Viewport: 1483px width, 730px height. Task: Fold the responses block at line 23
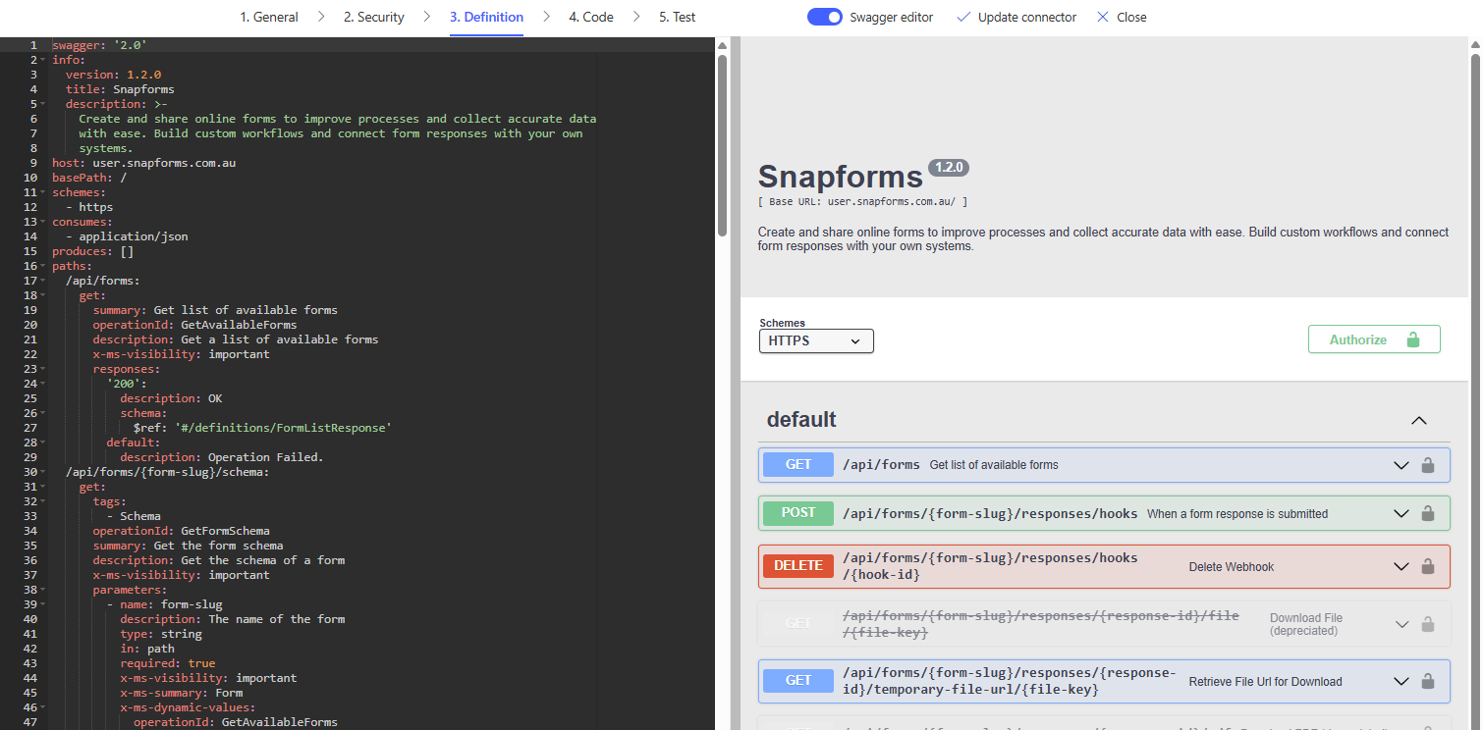[x=43, y=369]
